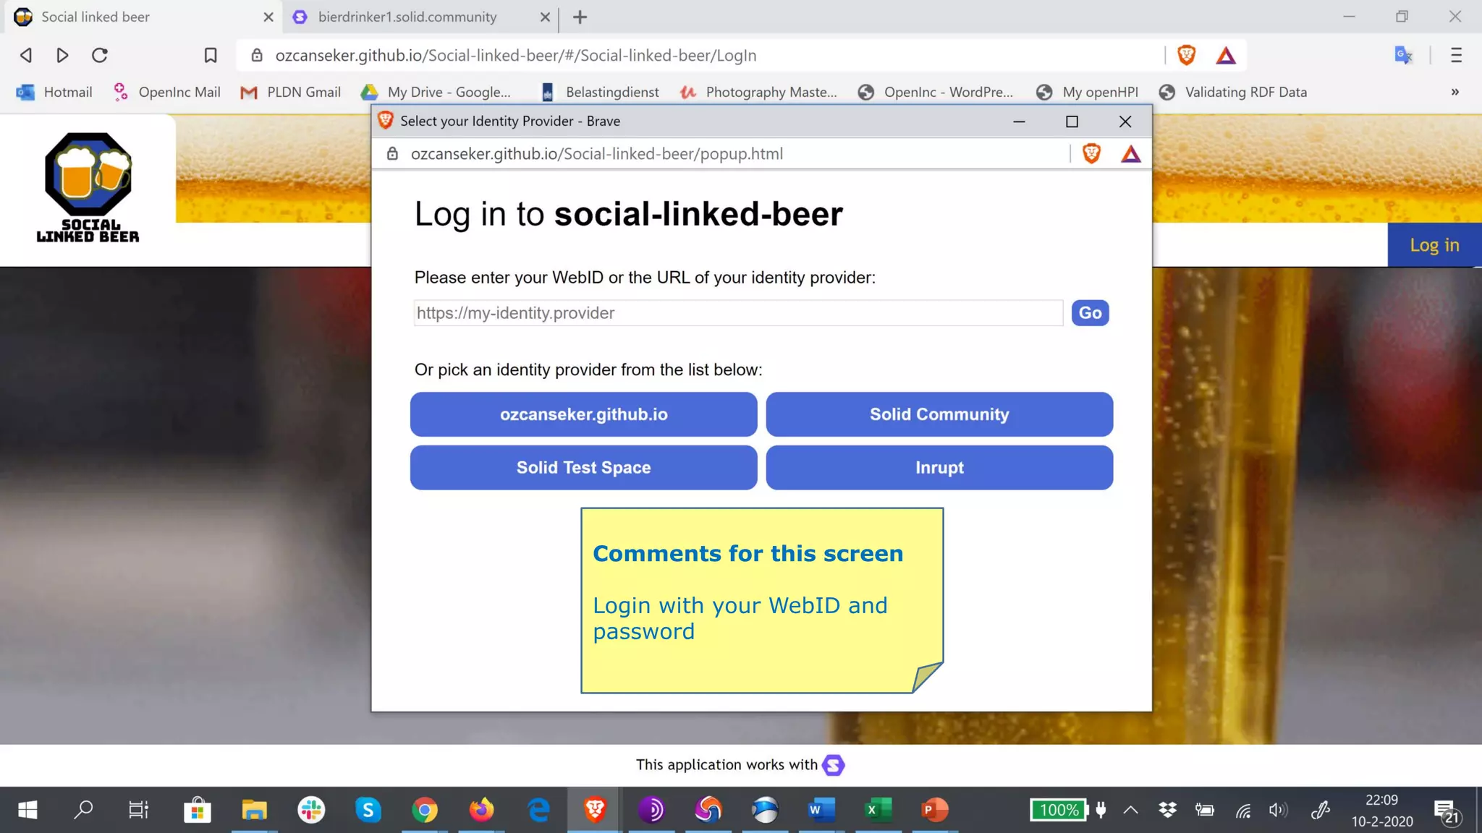Choose Inrupt identity provider
The image size is (1482, 833).
[939, 468]
